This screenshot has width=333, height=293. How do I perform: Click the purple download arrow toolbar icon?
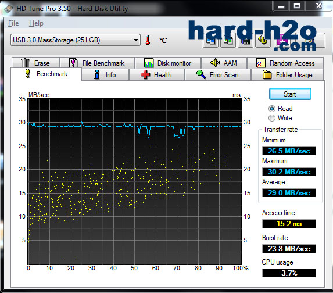tap(282, 40)
